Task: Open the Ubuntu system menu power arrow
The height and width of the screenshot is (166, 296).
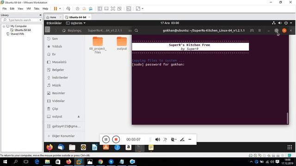Action: 291,23
